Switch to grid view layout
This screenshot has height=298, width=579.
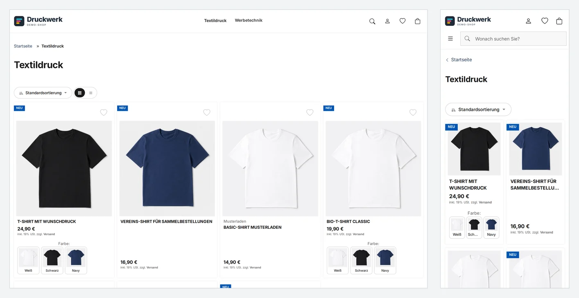79,93
